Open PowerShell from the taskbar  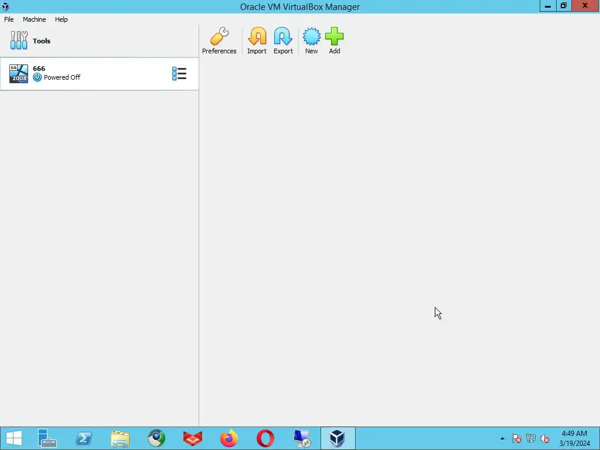click(x=84, y=438)
